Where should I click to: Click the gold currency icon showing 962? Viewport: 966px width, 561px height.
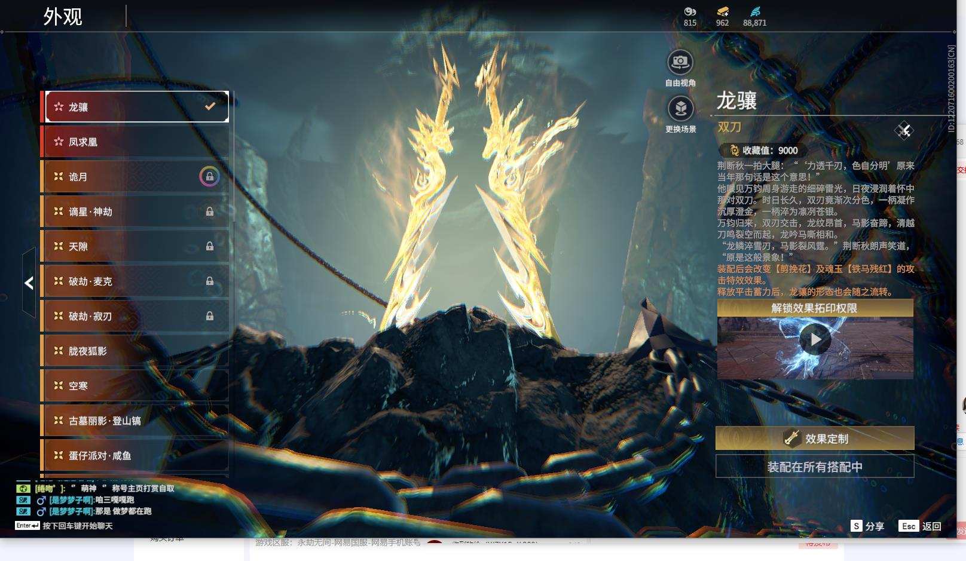[x=722, y=11]
